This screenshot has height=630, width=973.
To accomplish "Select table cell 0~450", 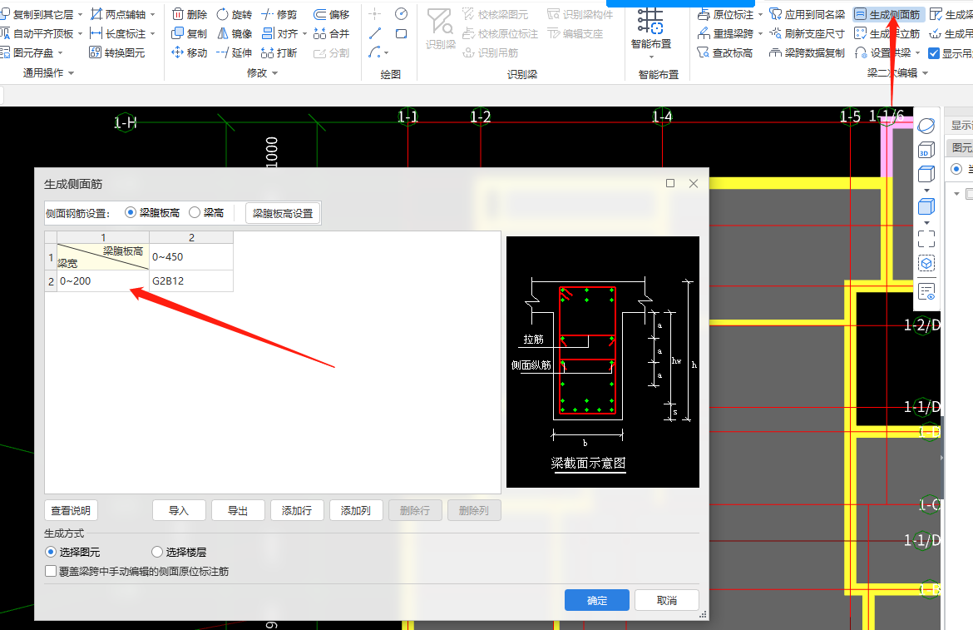I will pos(191,256).
